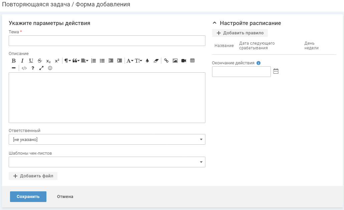The height and width of the screenshot is (210, 344).
Task: Expand the editor to fullscreen
Action: tap(41, 68)
